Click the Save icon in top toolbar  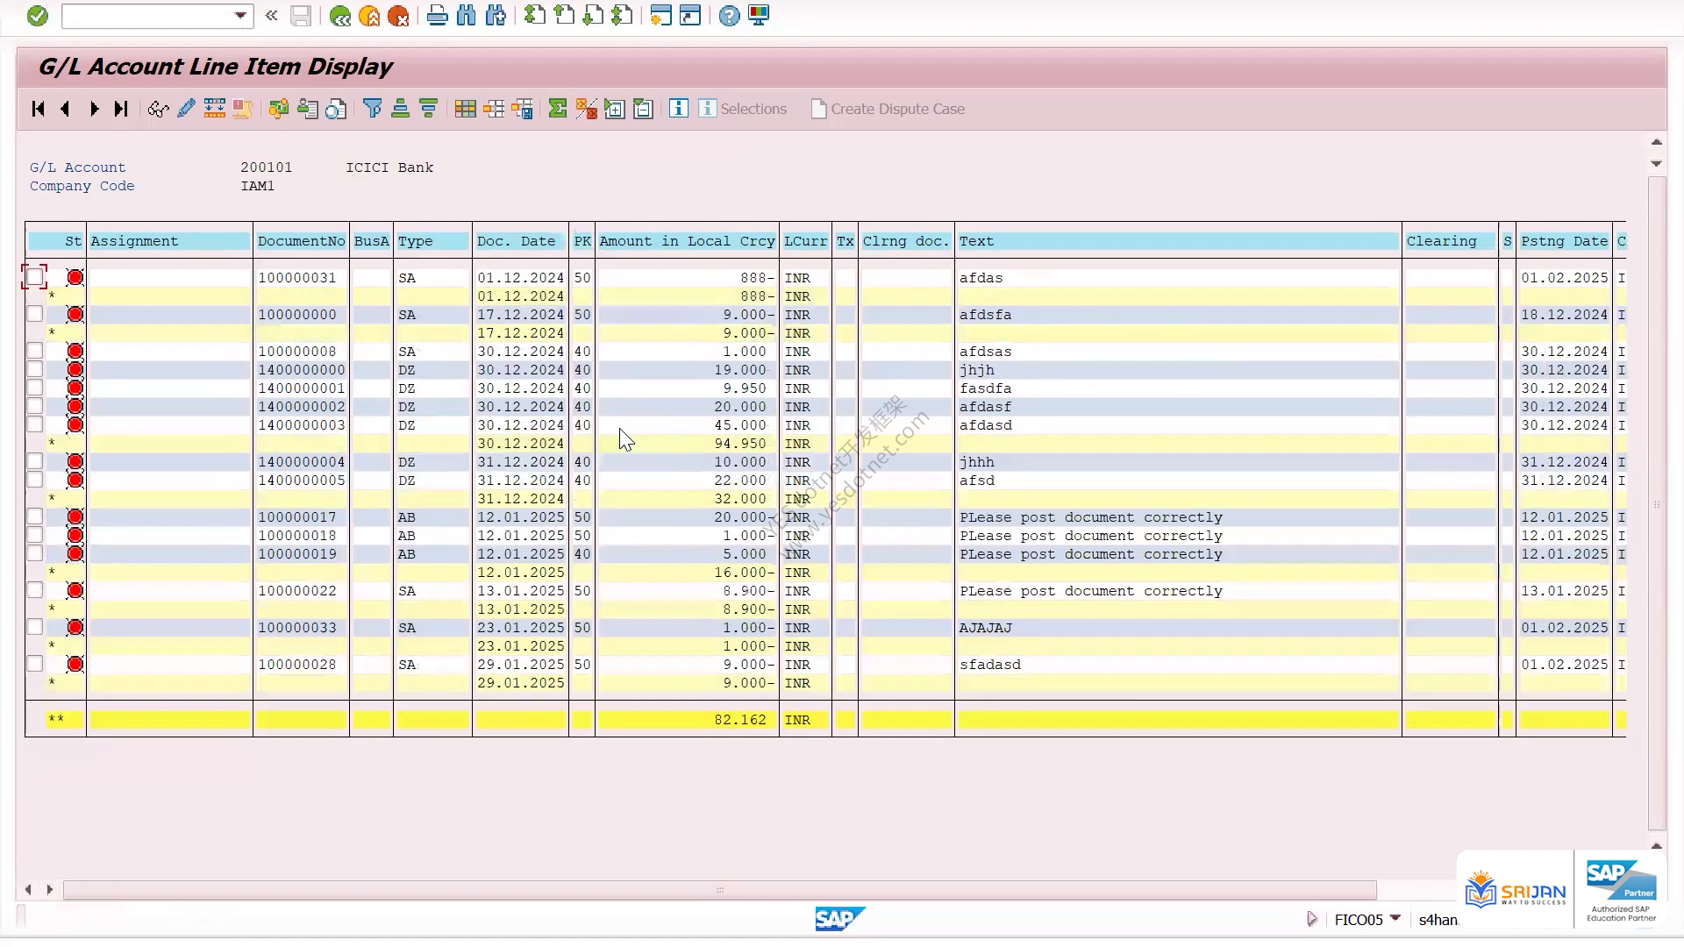pos(301,16)
